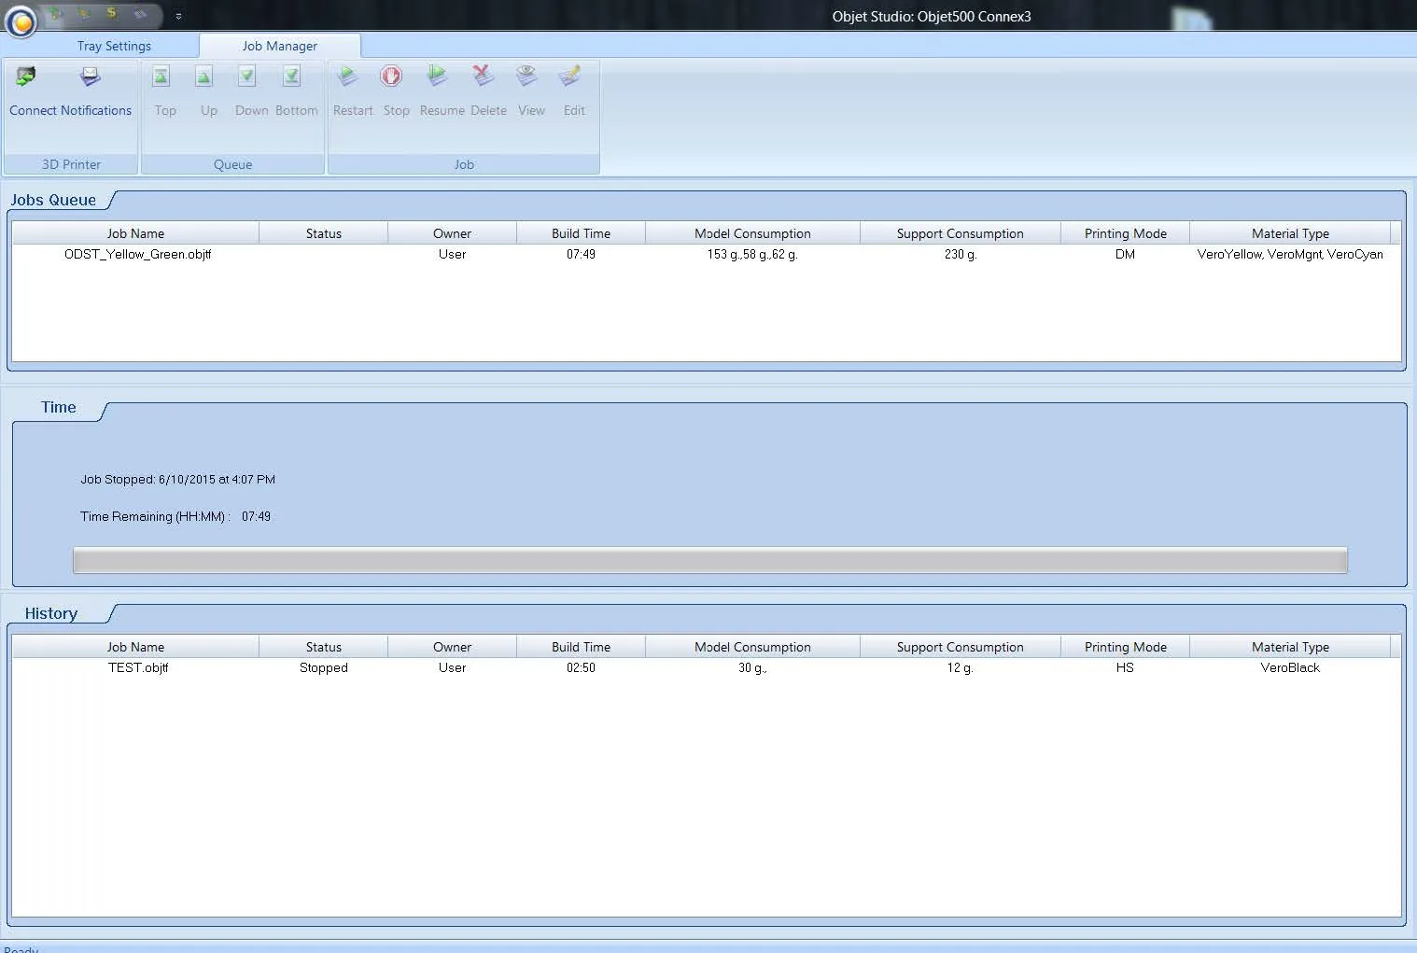Image resolution: width=1417 pixels, height=953 pixels.
Task: Click the Delete job icon
Action: 483,76
